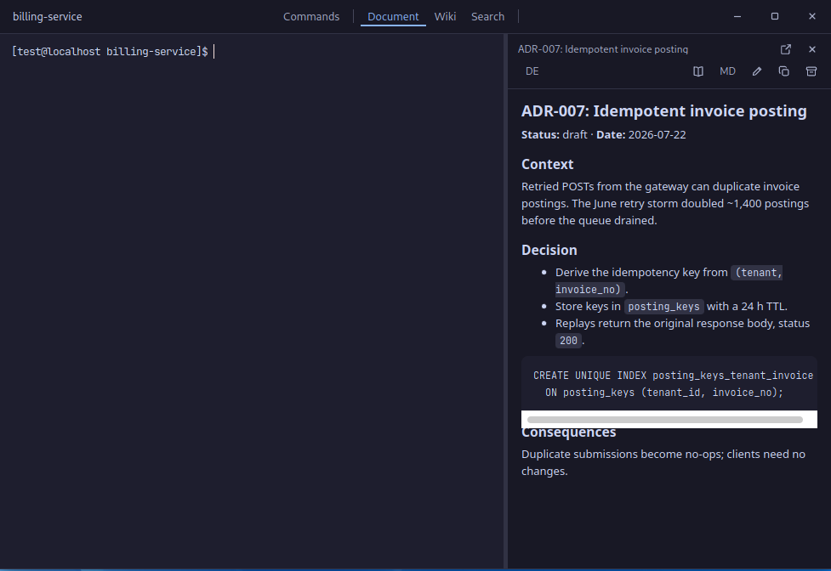Close the ADR-007 document panel
This screenshot has height=571, width=831.
click(x=812, y=49)
